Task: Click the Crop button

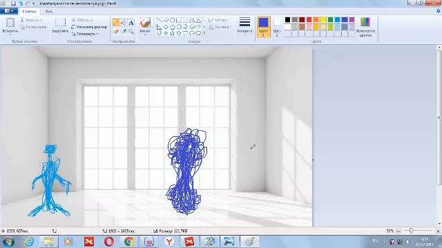Action: tap(82, 20)
